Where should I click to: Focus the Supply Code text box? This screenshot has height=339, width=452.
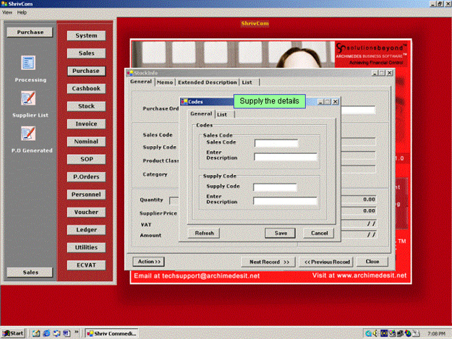click(x=276, y=187)
